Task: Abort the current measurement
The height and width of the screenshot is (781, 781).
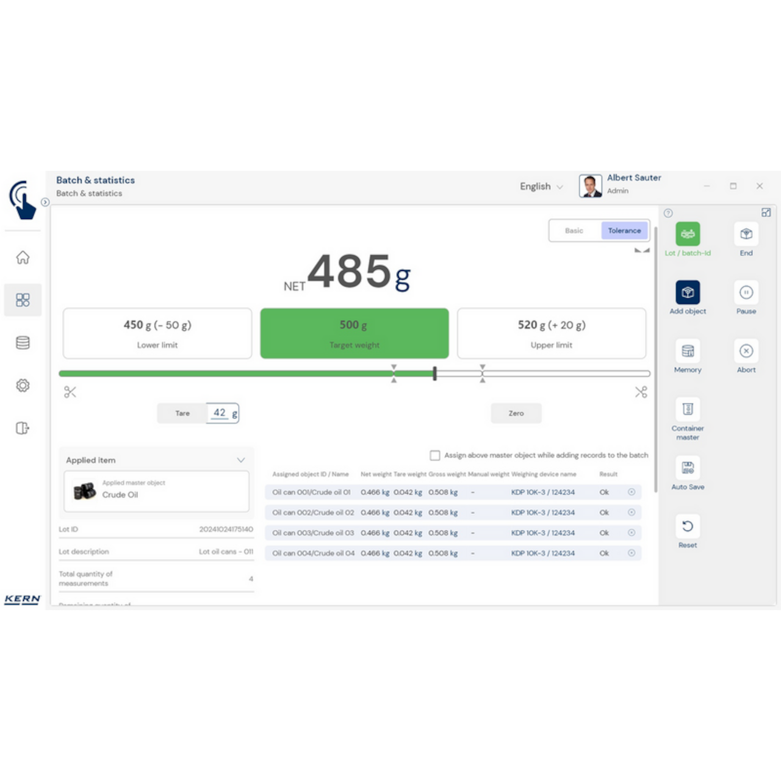Action: pos(746,351)
